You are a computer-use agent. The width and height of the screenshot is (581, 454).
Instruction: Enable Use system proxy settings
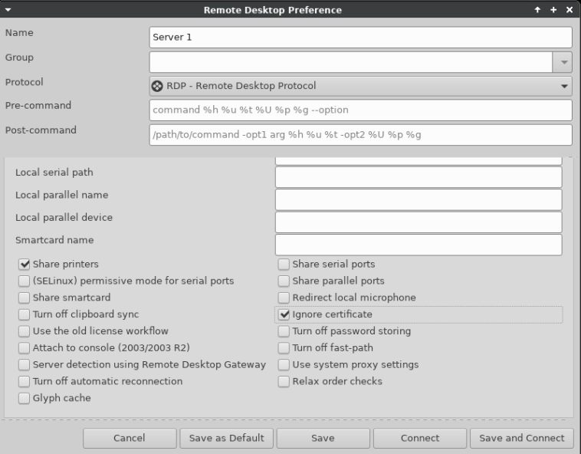pyautogui.click(x=284, y=364)
